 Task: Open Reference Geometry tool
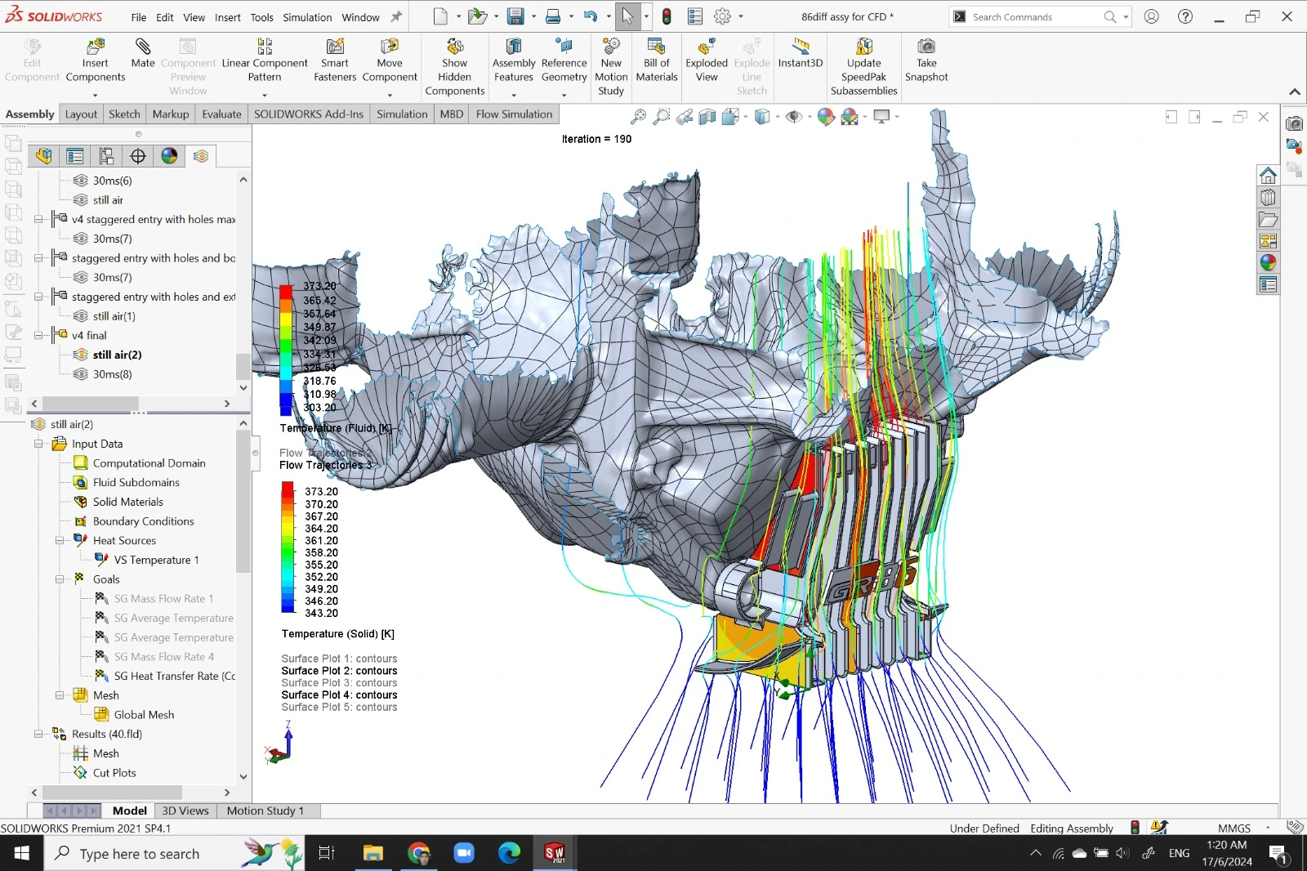point(564,60)
